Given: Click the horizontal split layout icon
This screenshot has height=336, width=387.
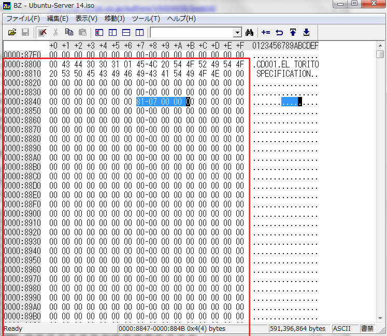Looking at the screenshot, I should point(126,32).
